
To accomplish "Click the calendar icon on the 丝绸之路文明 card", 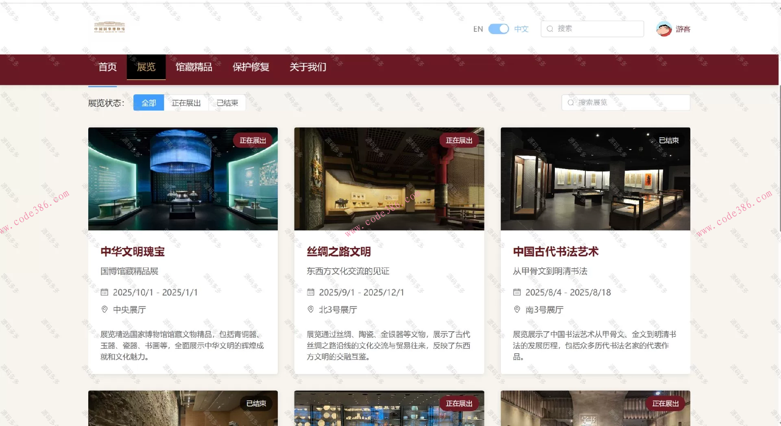I will click(x=311, y=292).
